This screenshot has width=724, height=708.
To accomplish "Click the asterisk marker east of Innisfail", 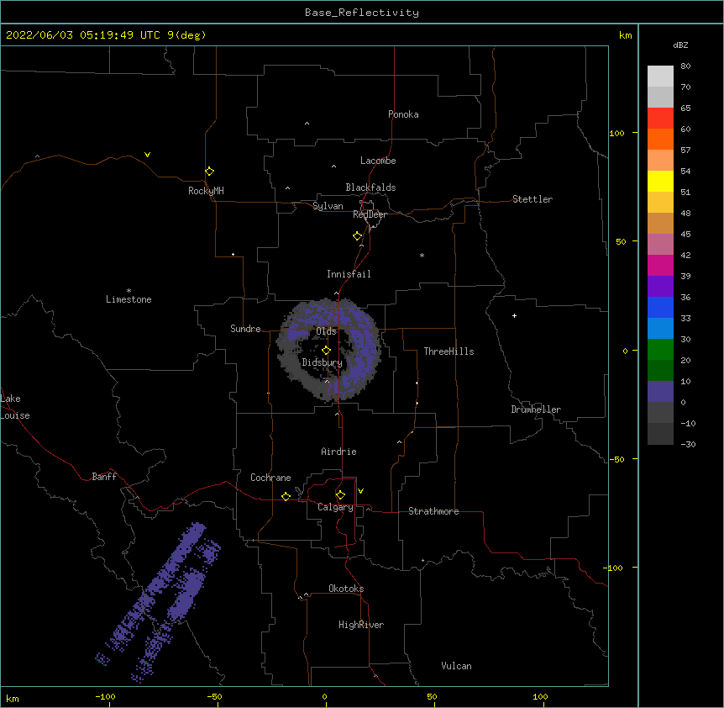I will coord(422,255).
